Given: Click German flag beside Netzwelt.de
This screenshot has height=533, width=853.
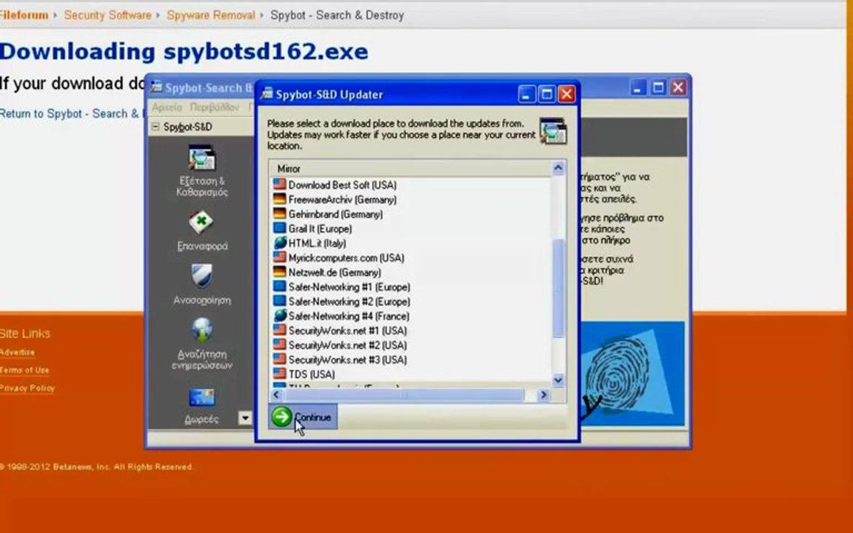Looking at the screenshot, I should (x=280, y=272).
